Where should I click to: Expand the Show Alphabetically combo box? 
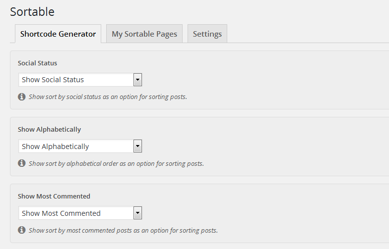[76, 147]
